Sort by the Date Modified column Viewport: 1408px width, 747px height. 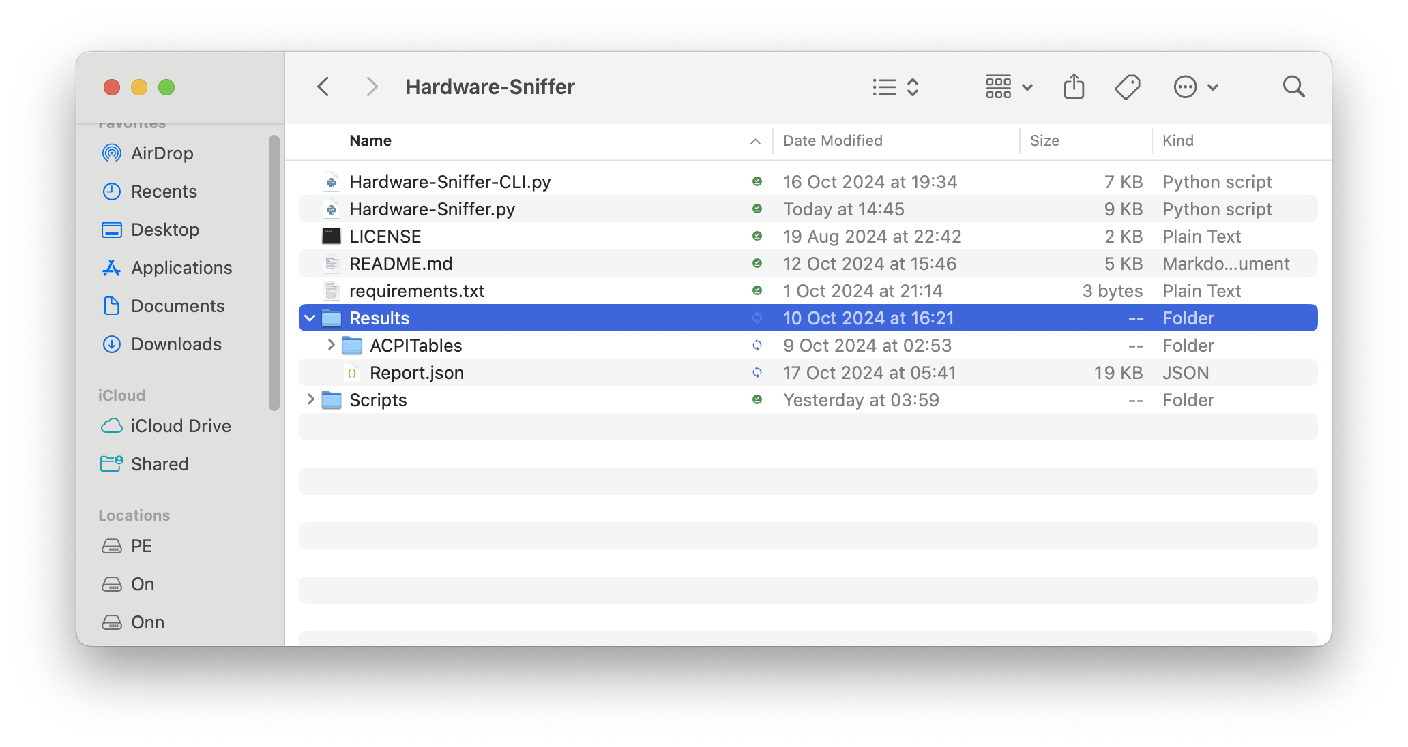(x=832, y=141)
